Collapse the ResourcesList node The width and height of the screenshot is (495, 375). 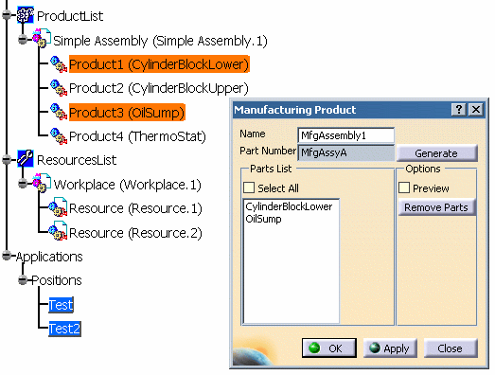(x=7, y=159)
